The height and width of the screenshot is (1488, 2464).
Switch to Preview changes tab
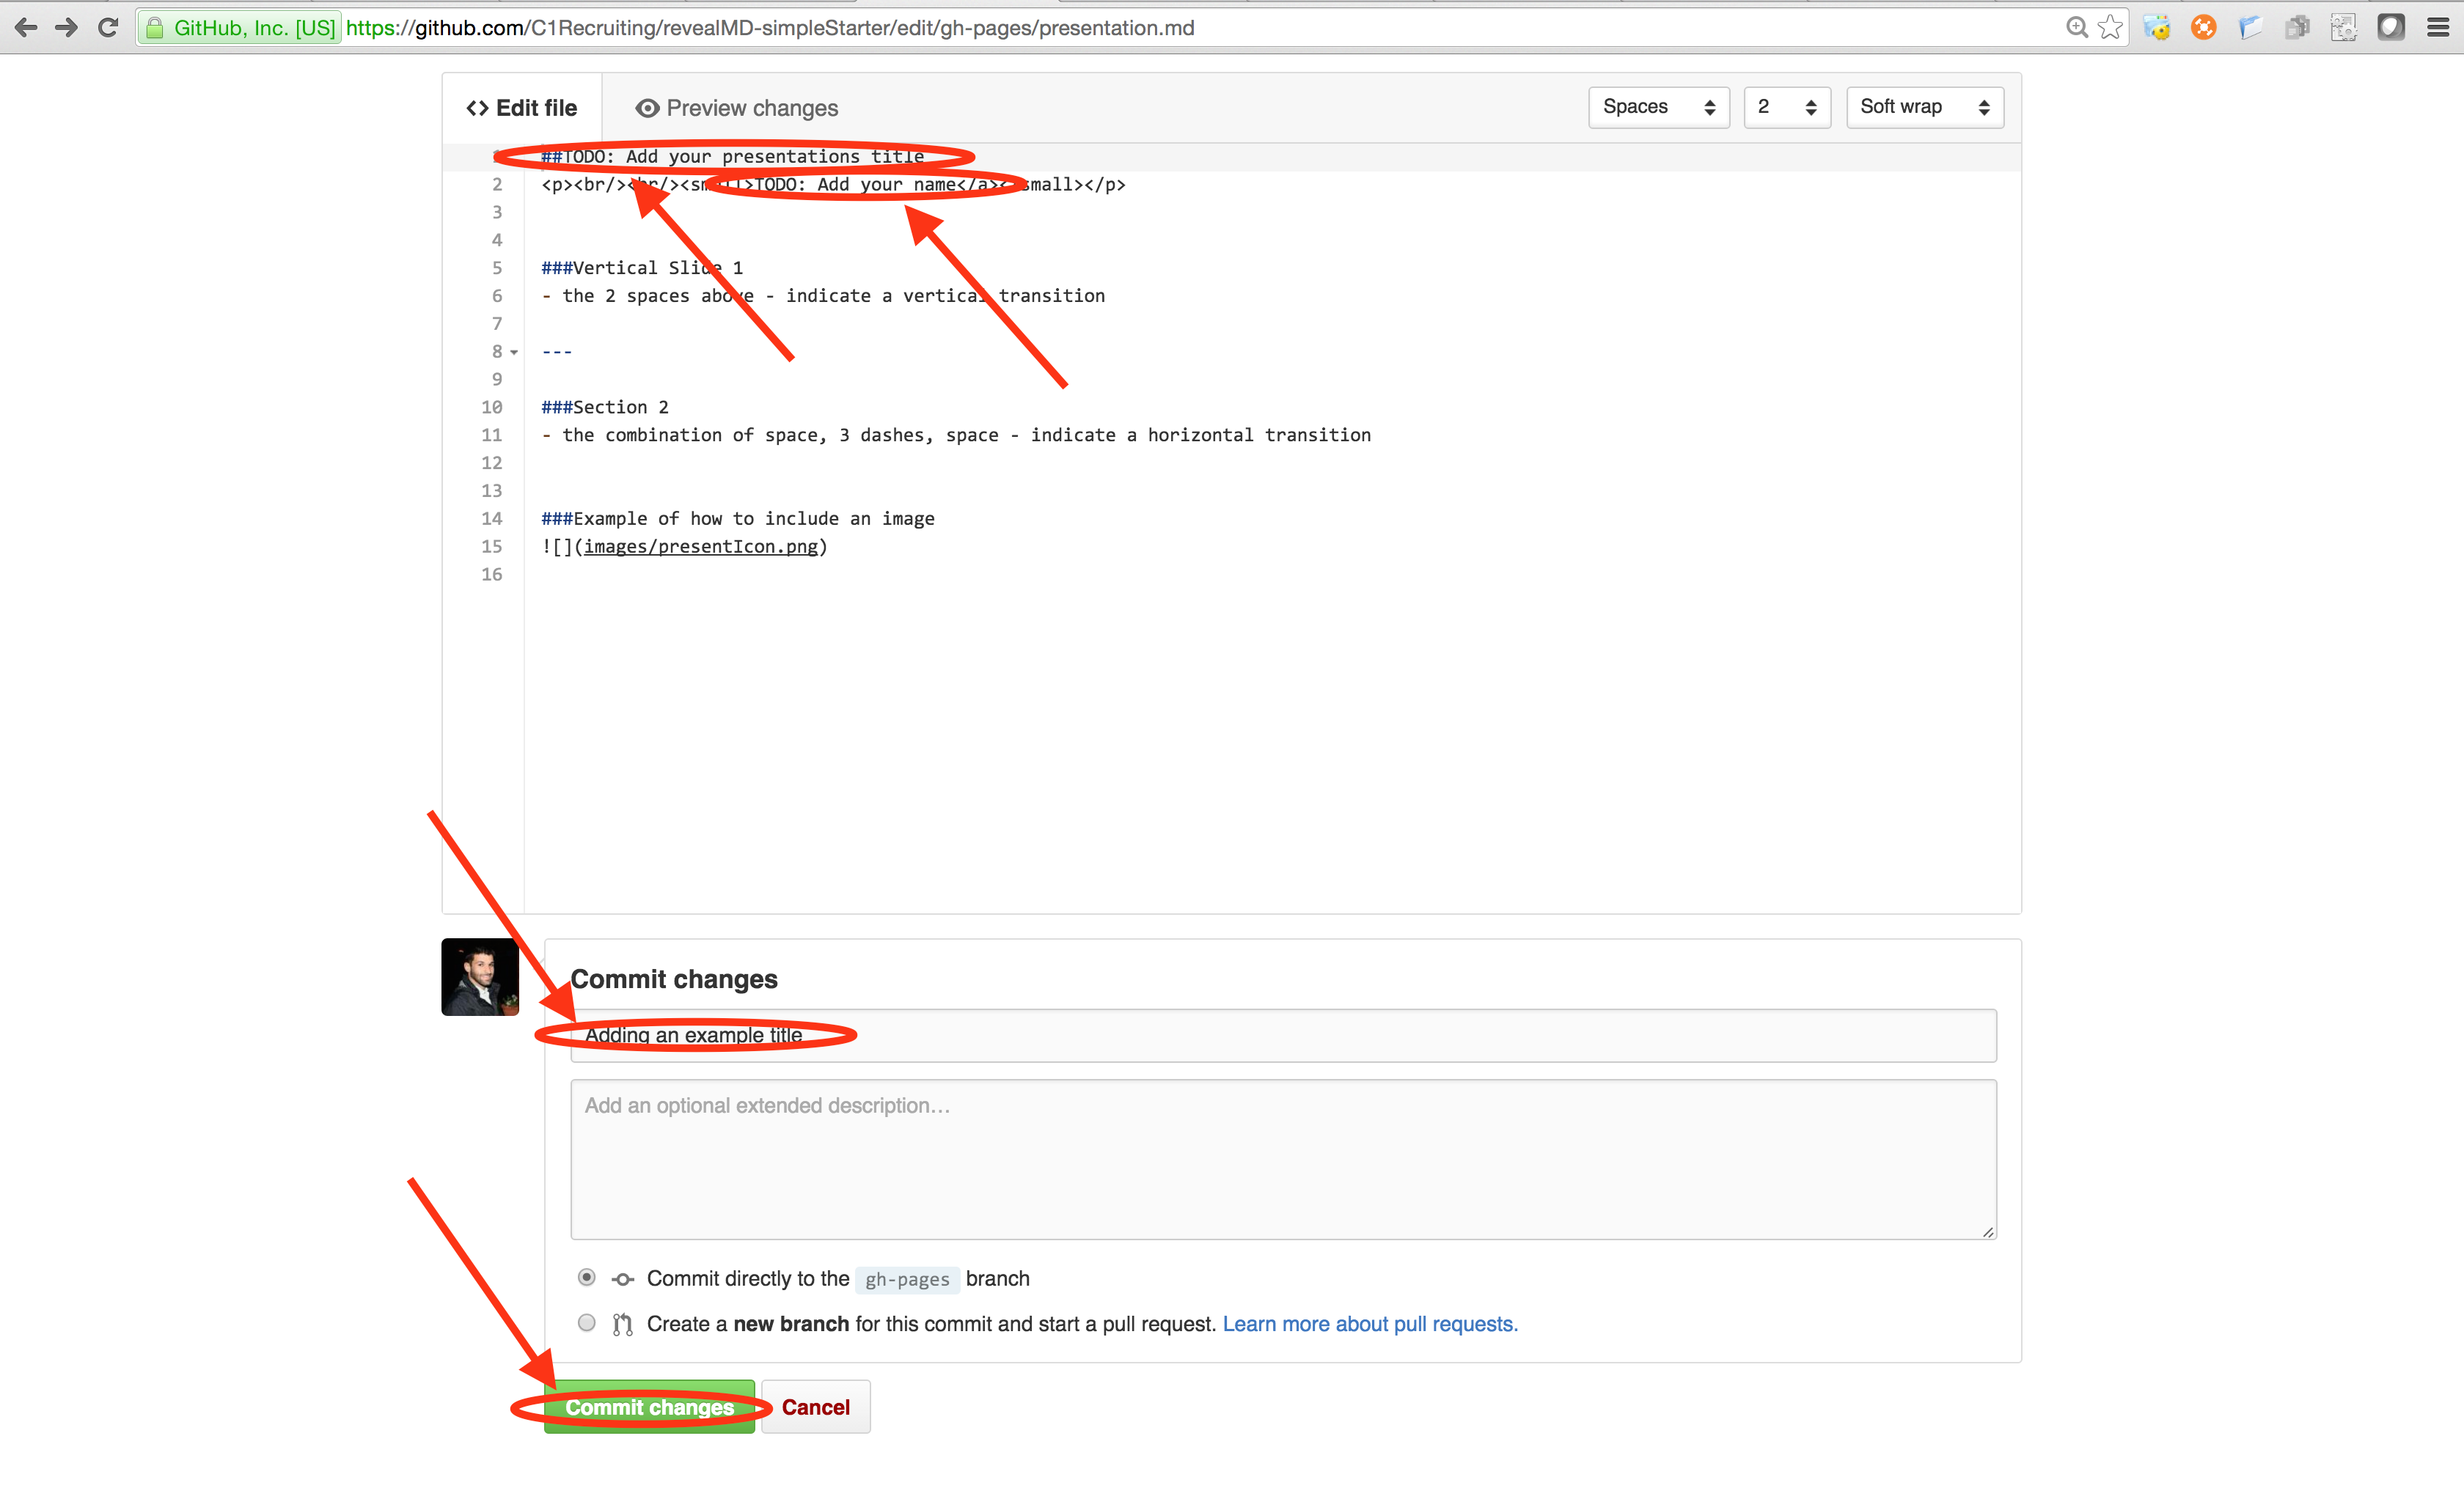737,108
